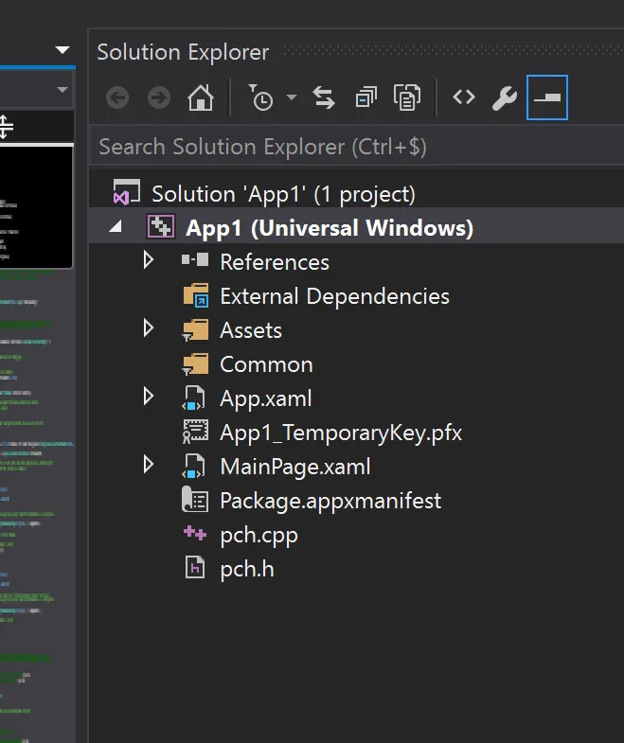Click the editor split-window handle icon
Image resolution: width=624 pixels, height=743 pixels.
tap(6, 127)
